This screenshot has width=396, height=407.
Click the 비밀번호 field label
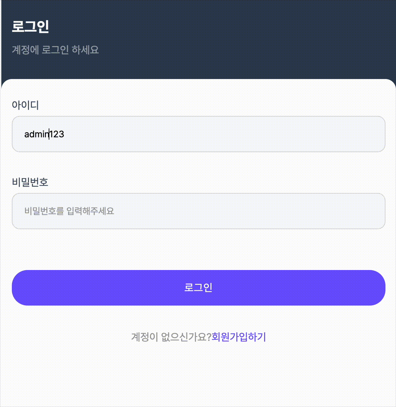(30, 182)
